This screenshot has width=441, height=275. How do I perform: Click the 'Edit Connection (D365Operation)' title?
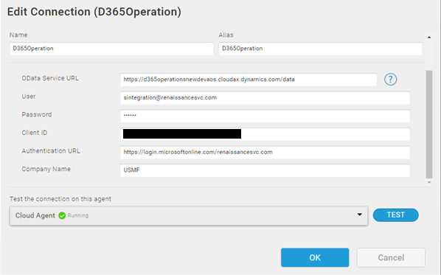[94, 12]
